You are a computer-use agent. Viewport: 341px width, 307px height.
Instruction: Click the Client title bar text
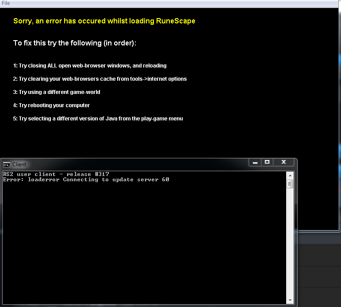19,165
